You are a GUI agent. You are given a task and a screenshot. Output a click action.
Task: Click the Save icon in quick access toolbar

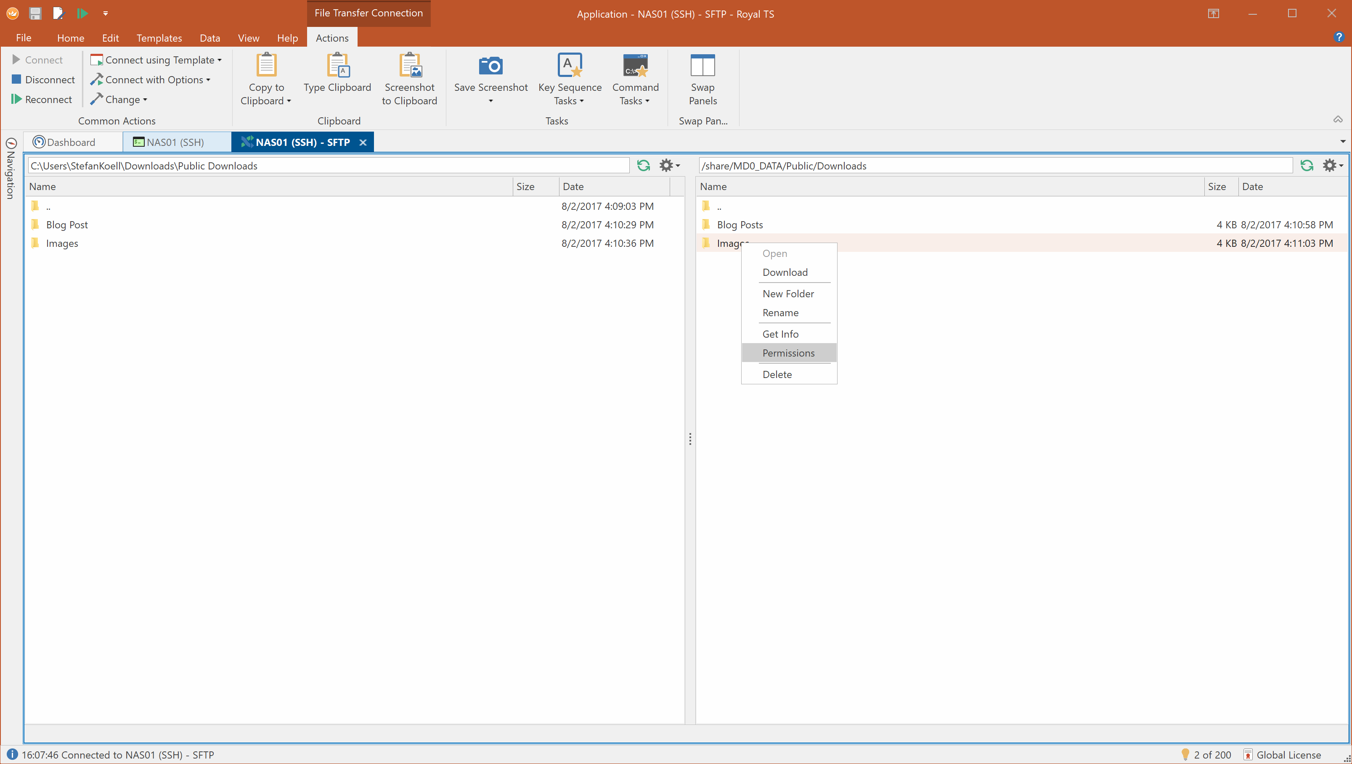tap(35, 13)
